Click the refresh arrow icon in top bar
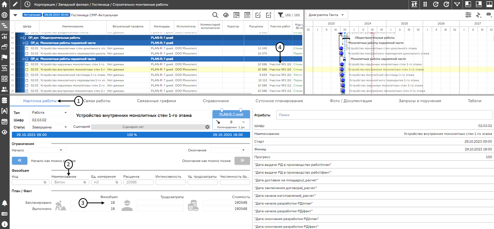Viewport: 494px width, 229px height. [x=436, y=4]
